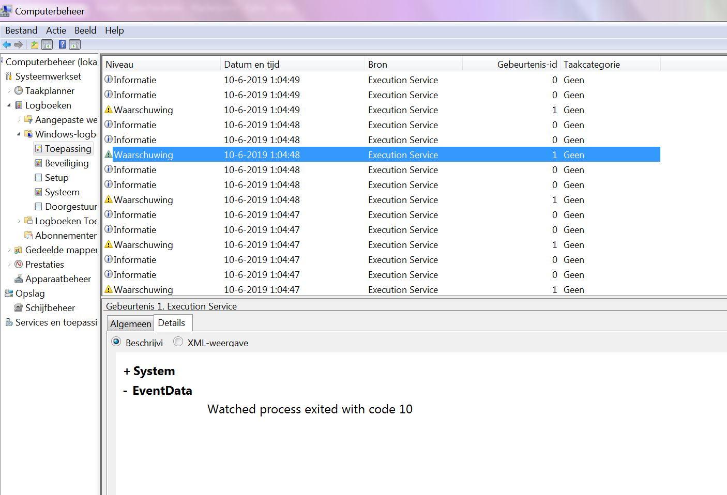727x495 pixels.
Task: Select the Schijfbeheer disk icon
Action: click(19, 308)
